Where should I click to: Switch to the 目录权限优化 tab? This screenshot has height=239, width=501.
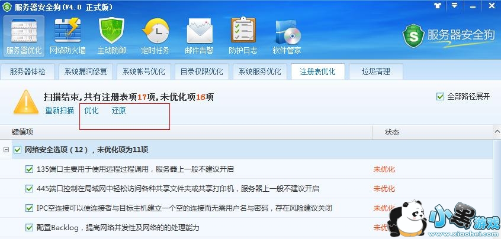pyautogui.click(x=201, y=71)
